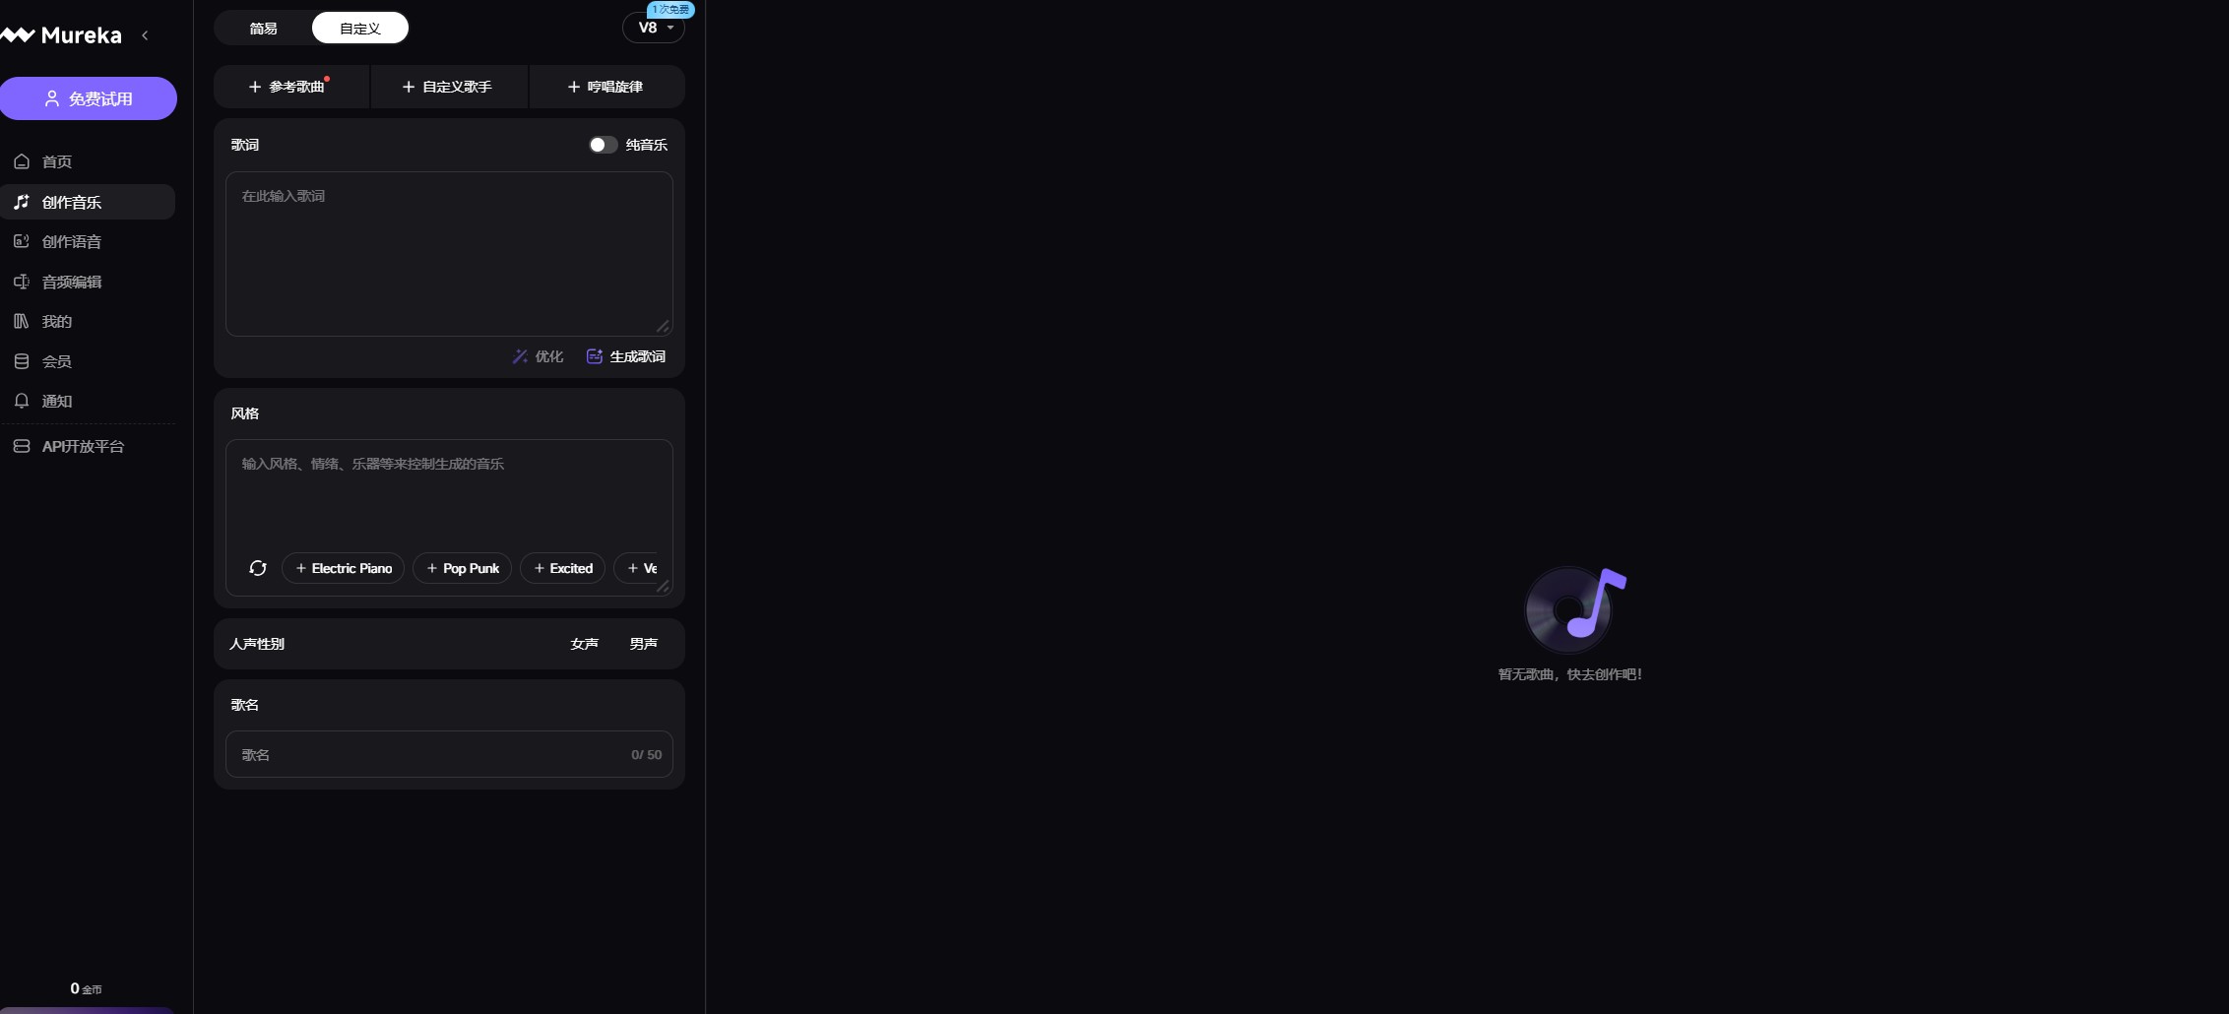The width and height of the screenshot is (2229, 1014).
Task: Click the 生成歌词 generate lyrics icon
Action: (595, 356)
